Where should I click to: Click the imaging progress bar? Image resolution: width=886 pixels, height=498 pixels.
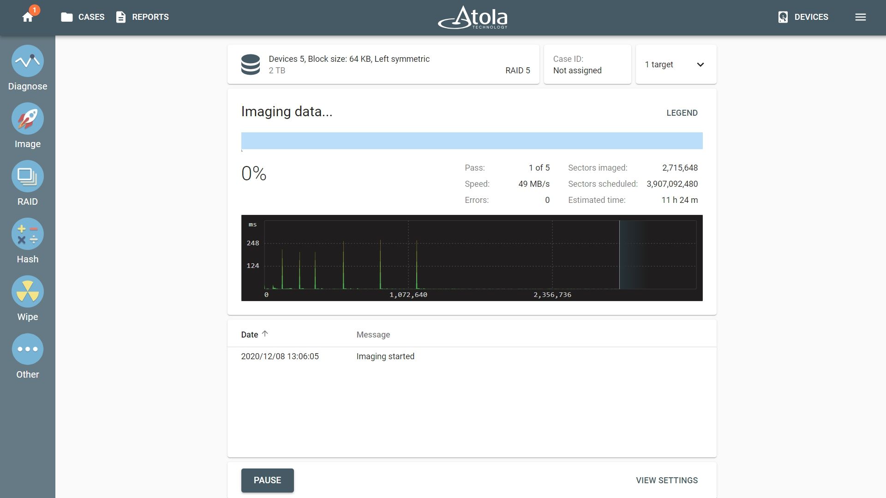472,141
